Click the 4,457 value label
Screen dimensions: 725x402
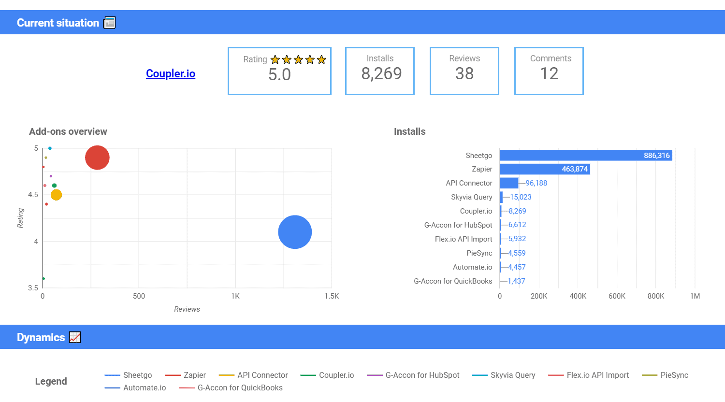517,267
